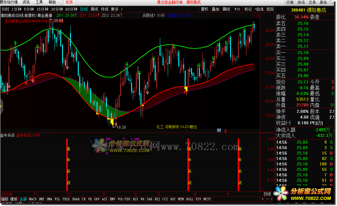Viewport: 337px width, 206px height.
Task: Switch to the 60分钟 chart period
Action: tap(71, 9)
